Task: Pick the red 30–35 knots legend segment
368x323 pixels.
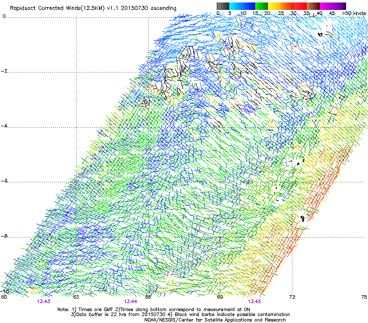Action: tap(300, 6)
